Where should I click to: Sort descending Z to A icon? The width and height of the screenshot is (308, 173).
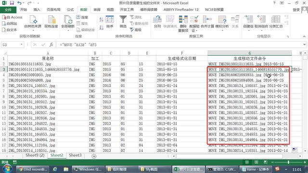[x=102, y=27]
